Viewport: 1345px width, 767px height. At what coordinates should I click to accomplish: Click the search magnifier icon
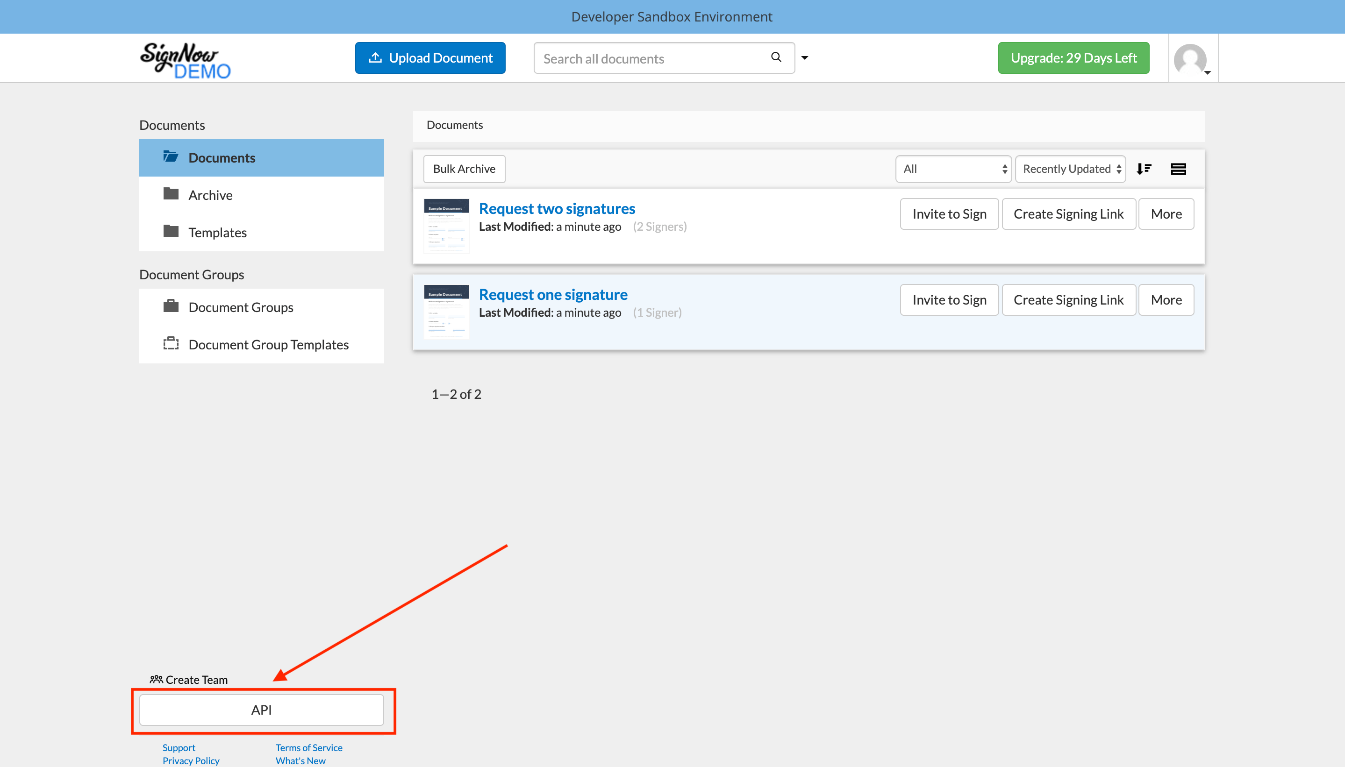pos(775,57)
